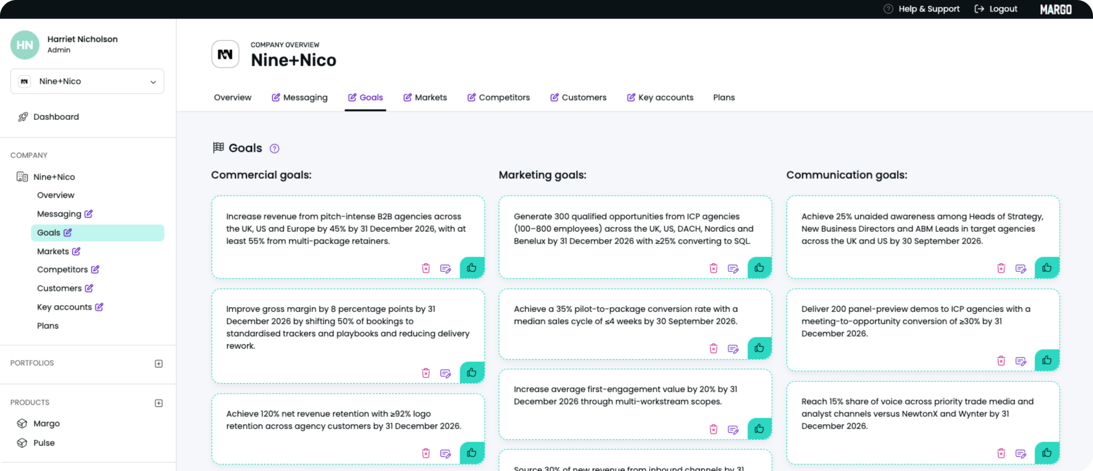Edit the 300 qualified opportunities goal
The image size is (1093, 471).
point(733,269)
